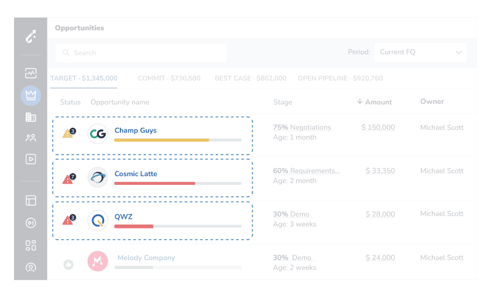Click the Age: 2 month text
Screen dimensions: 491x298
pyautogui.click(x=295, y=181)
